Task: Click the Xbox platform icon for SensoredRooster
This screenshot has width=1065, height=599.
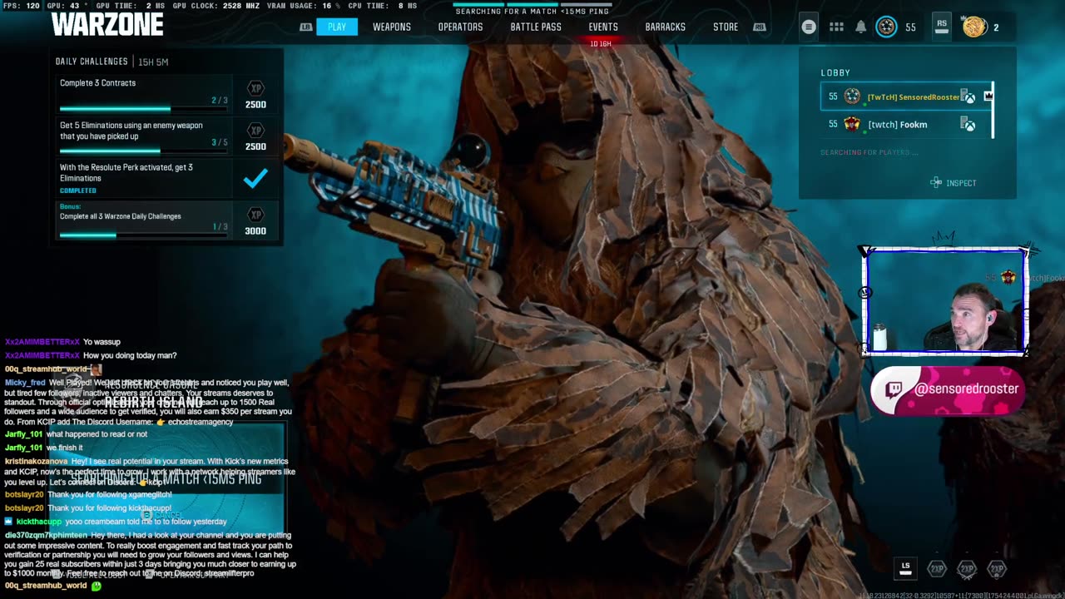Action: pos(968,97)
